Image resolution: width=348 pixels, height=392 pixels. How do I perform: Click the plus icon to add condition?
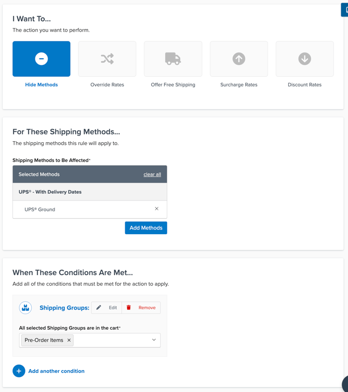click(19, 371)
